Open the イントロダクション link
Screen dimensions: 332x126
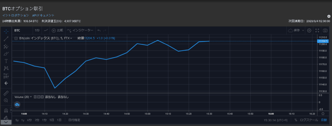(x=16, y=16)
